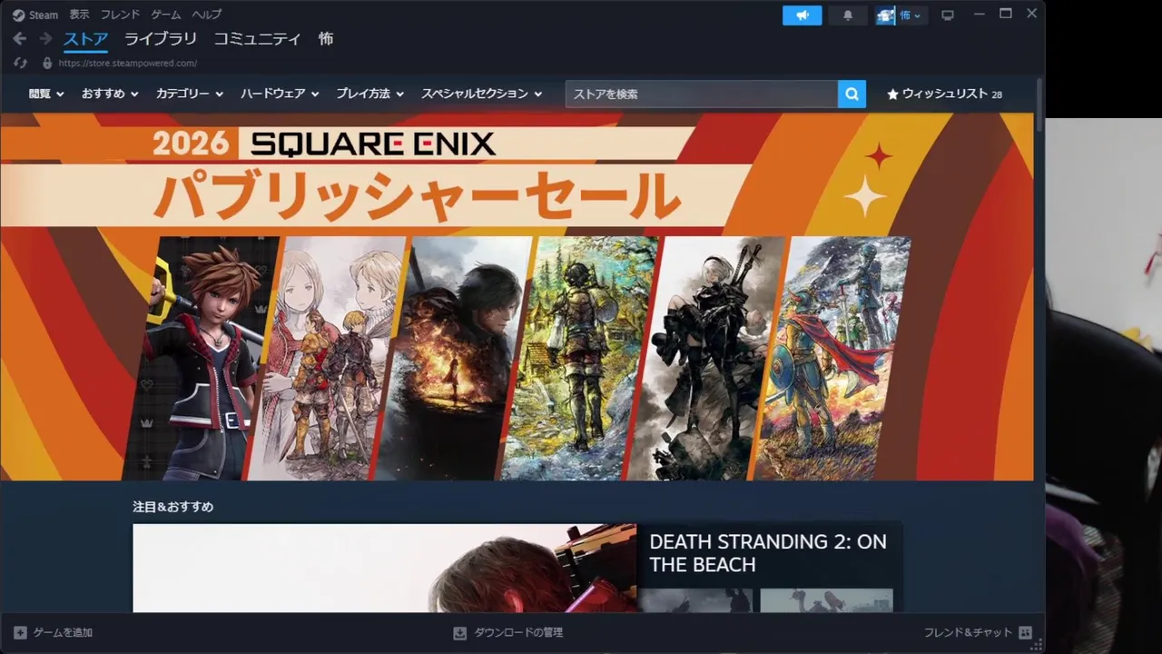Switch to the ライブラリ tab
This screenshot has height=654, width=1162.
pyautogui.click(x=161, y=39)
